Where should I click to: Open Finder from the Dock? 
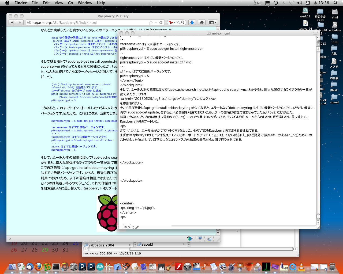pos(12,267)
